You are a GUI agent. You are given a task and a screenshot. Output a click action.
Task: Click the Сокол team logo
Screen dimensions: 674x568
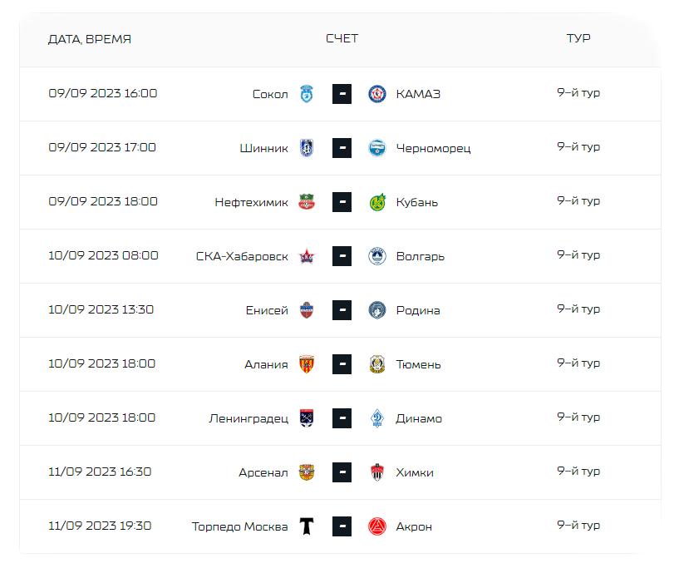[x=307, y=94]
